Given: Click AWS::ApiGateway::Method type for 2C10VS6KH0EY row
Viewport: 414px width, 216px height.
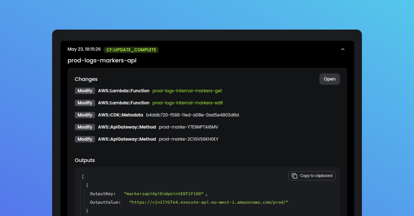Looking at the screenshot, I should 127,139.
